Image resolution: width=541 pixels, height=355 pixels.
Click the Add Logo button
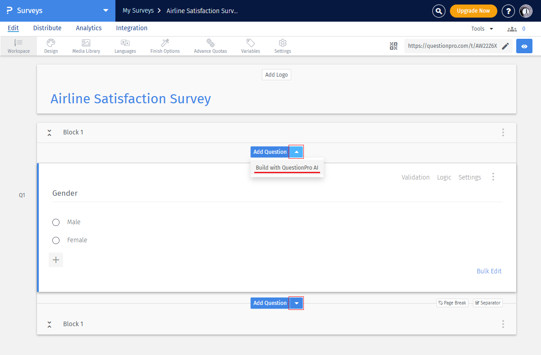(276, 75)
